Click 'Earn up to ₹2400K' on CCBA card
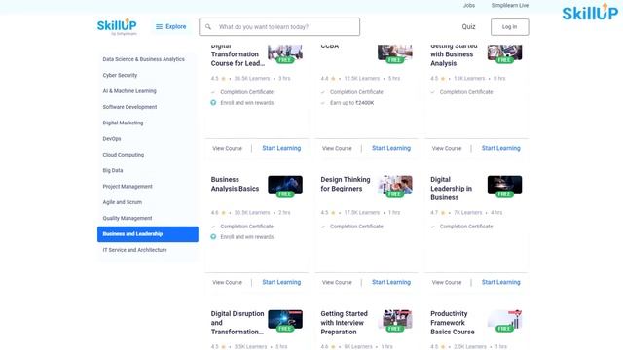 (x=351, y=103)
